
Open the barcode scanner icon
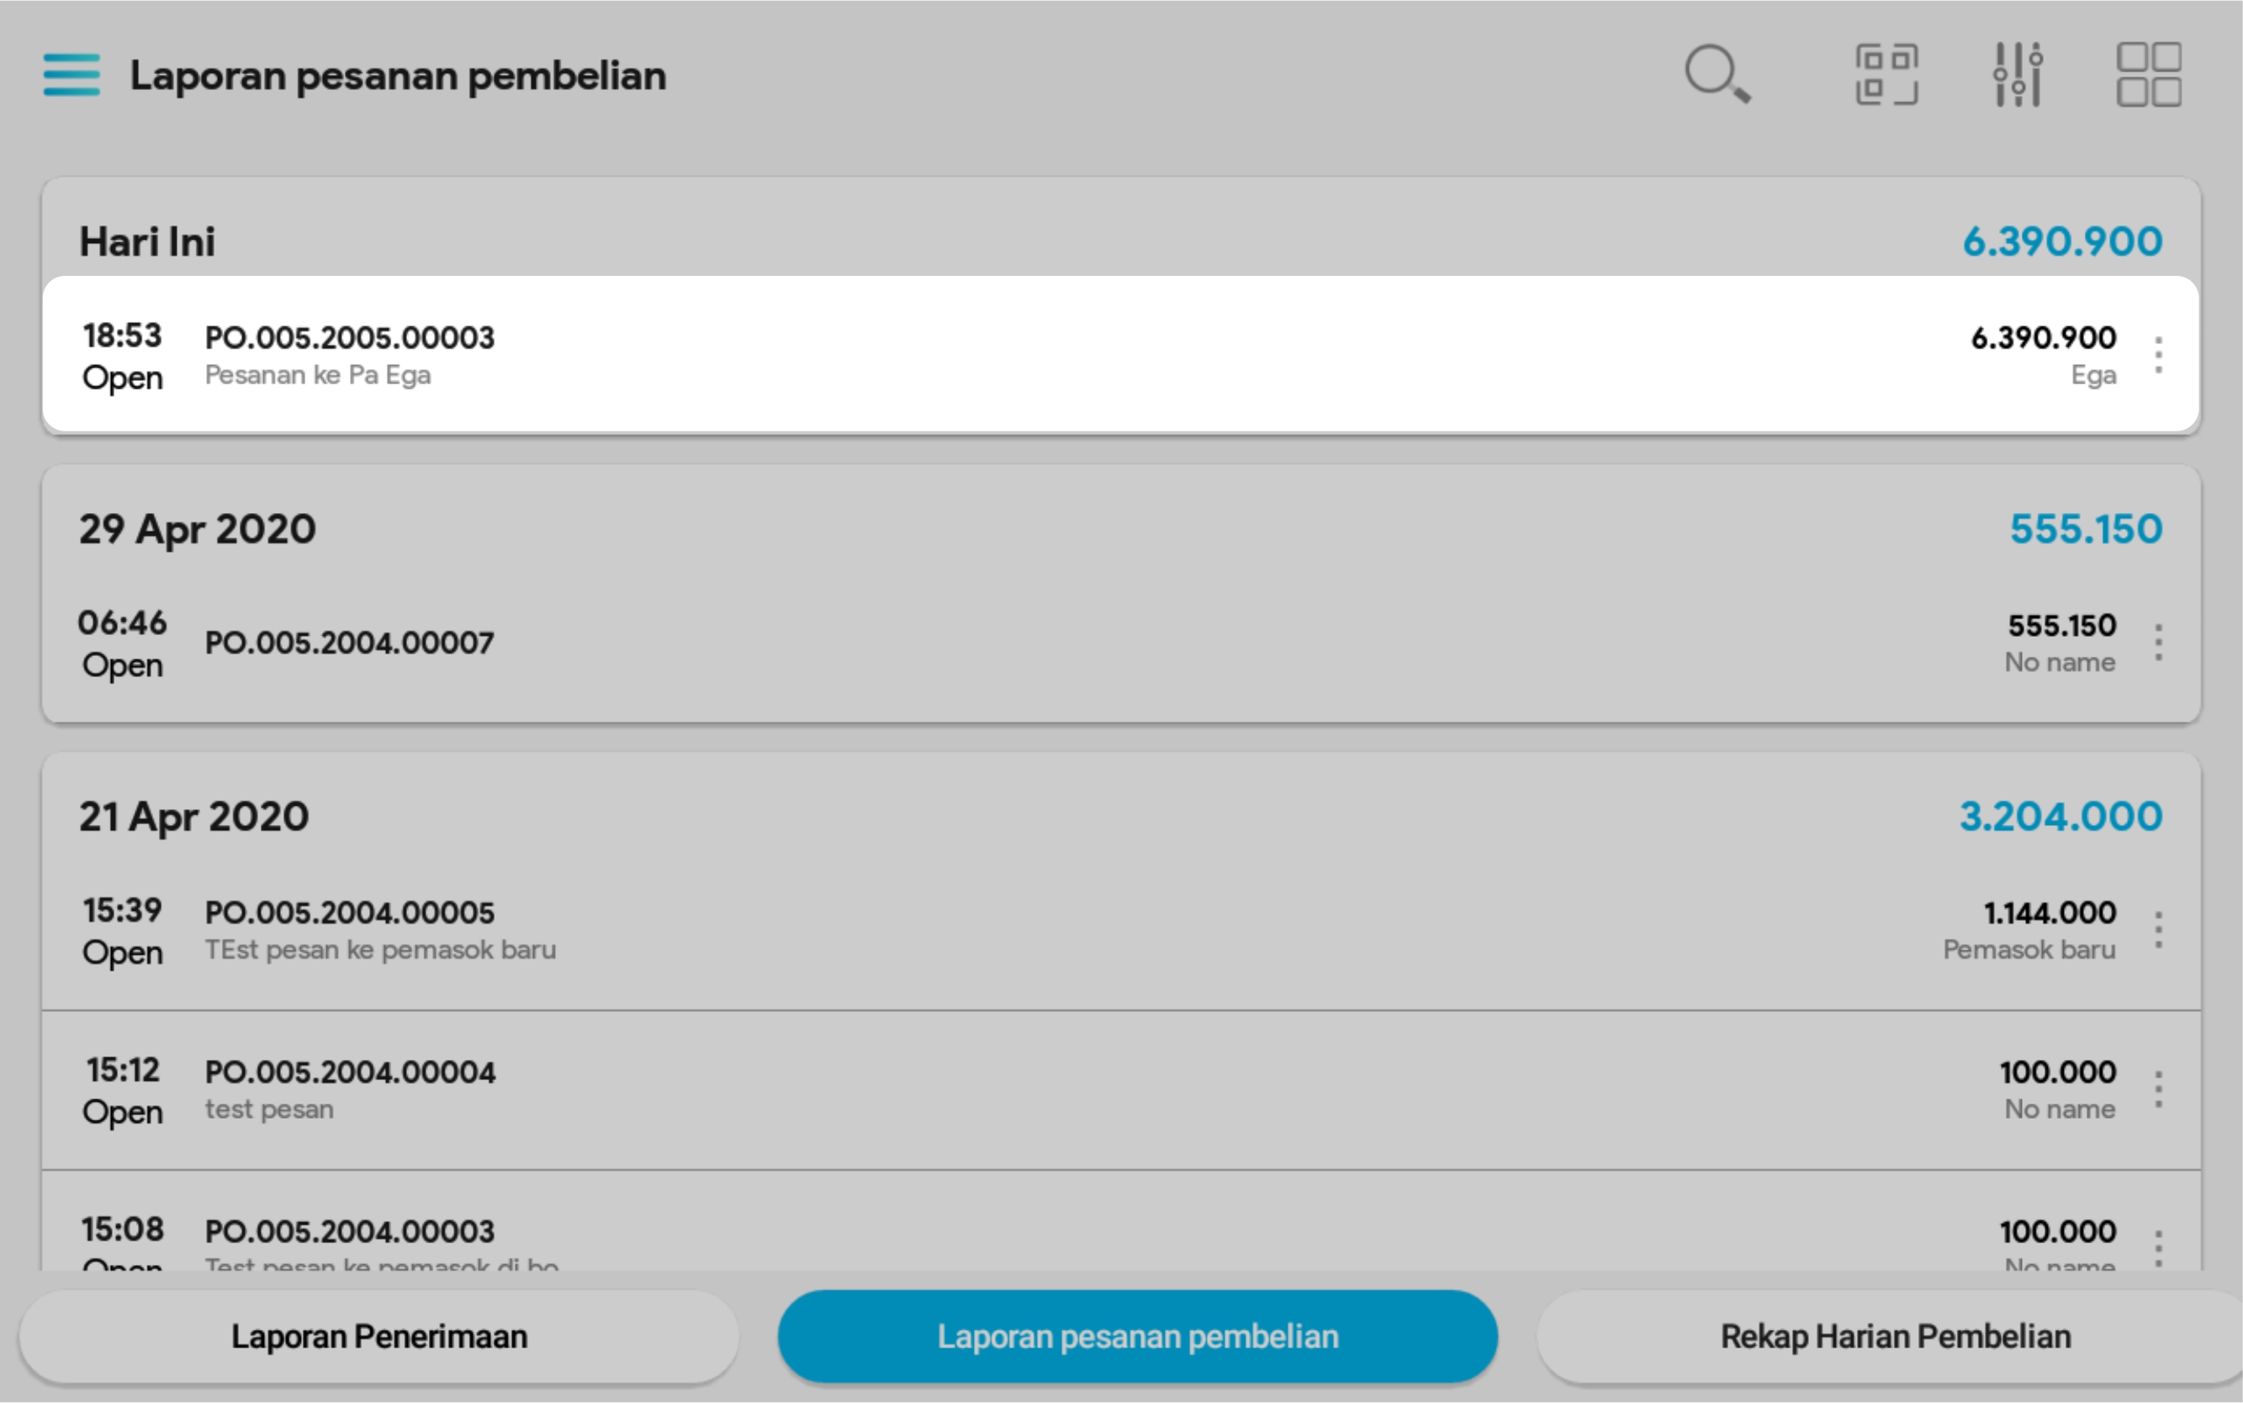coord(1886,74)
